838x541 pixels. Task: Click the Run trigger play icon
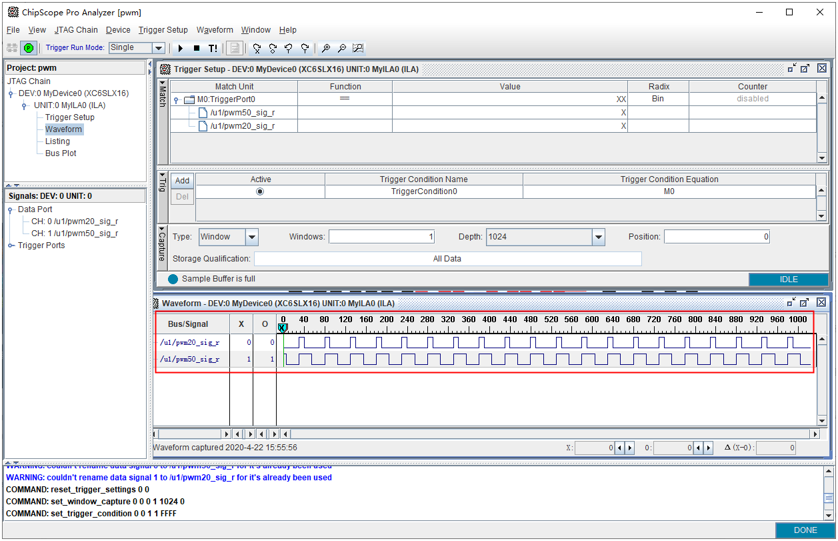(x=180, y=48)
